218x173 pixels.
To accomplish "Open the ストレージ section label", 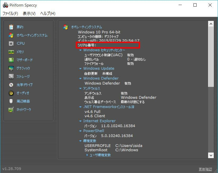I will pyautogui.click(x=23, y=76).
